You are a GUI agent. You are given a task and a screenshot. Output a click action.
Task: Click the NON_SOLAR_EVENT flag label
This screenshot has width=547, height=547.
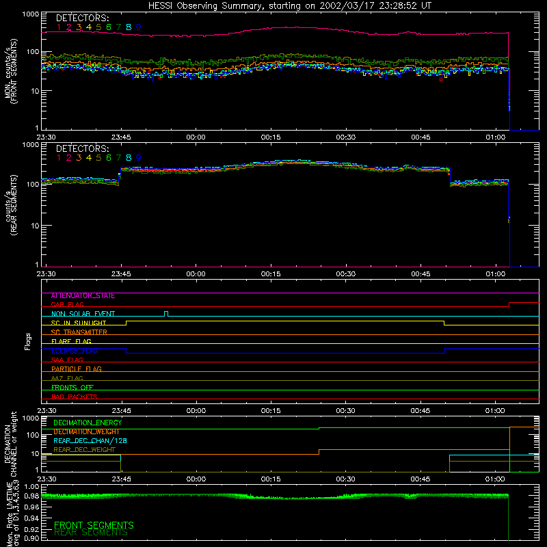click(x=83, y=314)
